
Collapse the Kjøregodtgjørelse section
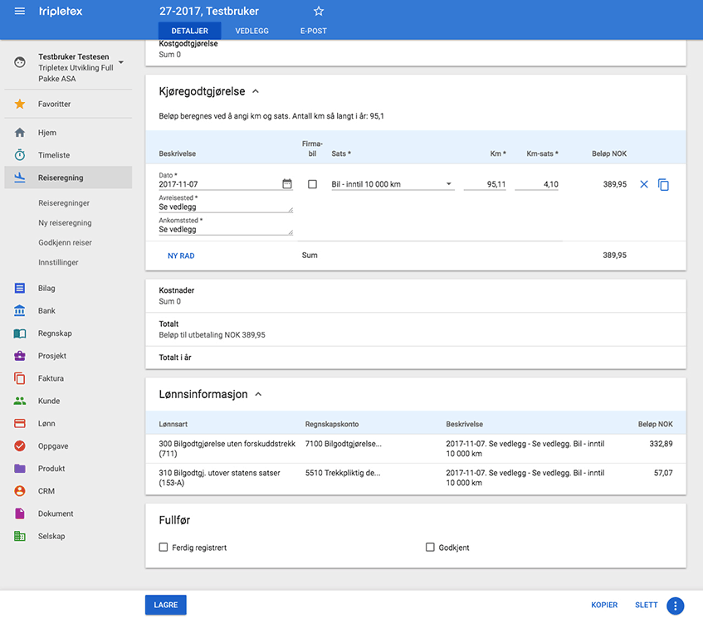(x=256, y=92)
